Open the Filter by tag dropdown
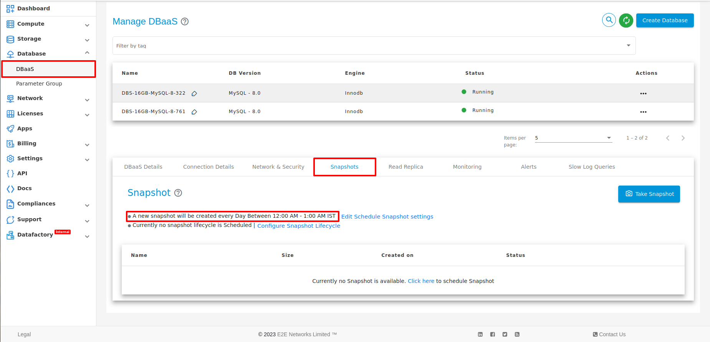The image size is (710, 342). pos(374,46)
